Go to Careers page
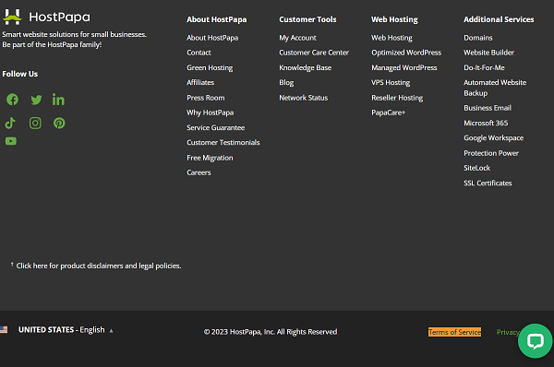 [199, 172]
